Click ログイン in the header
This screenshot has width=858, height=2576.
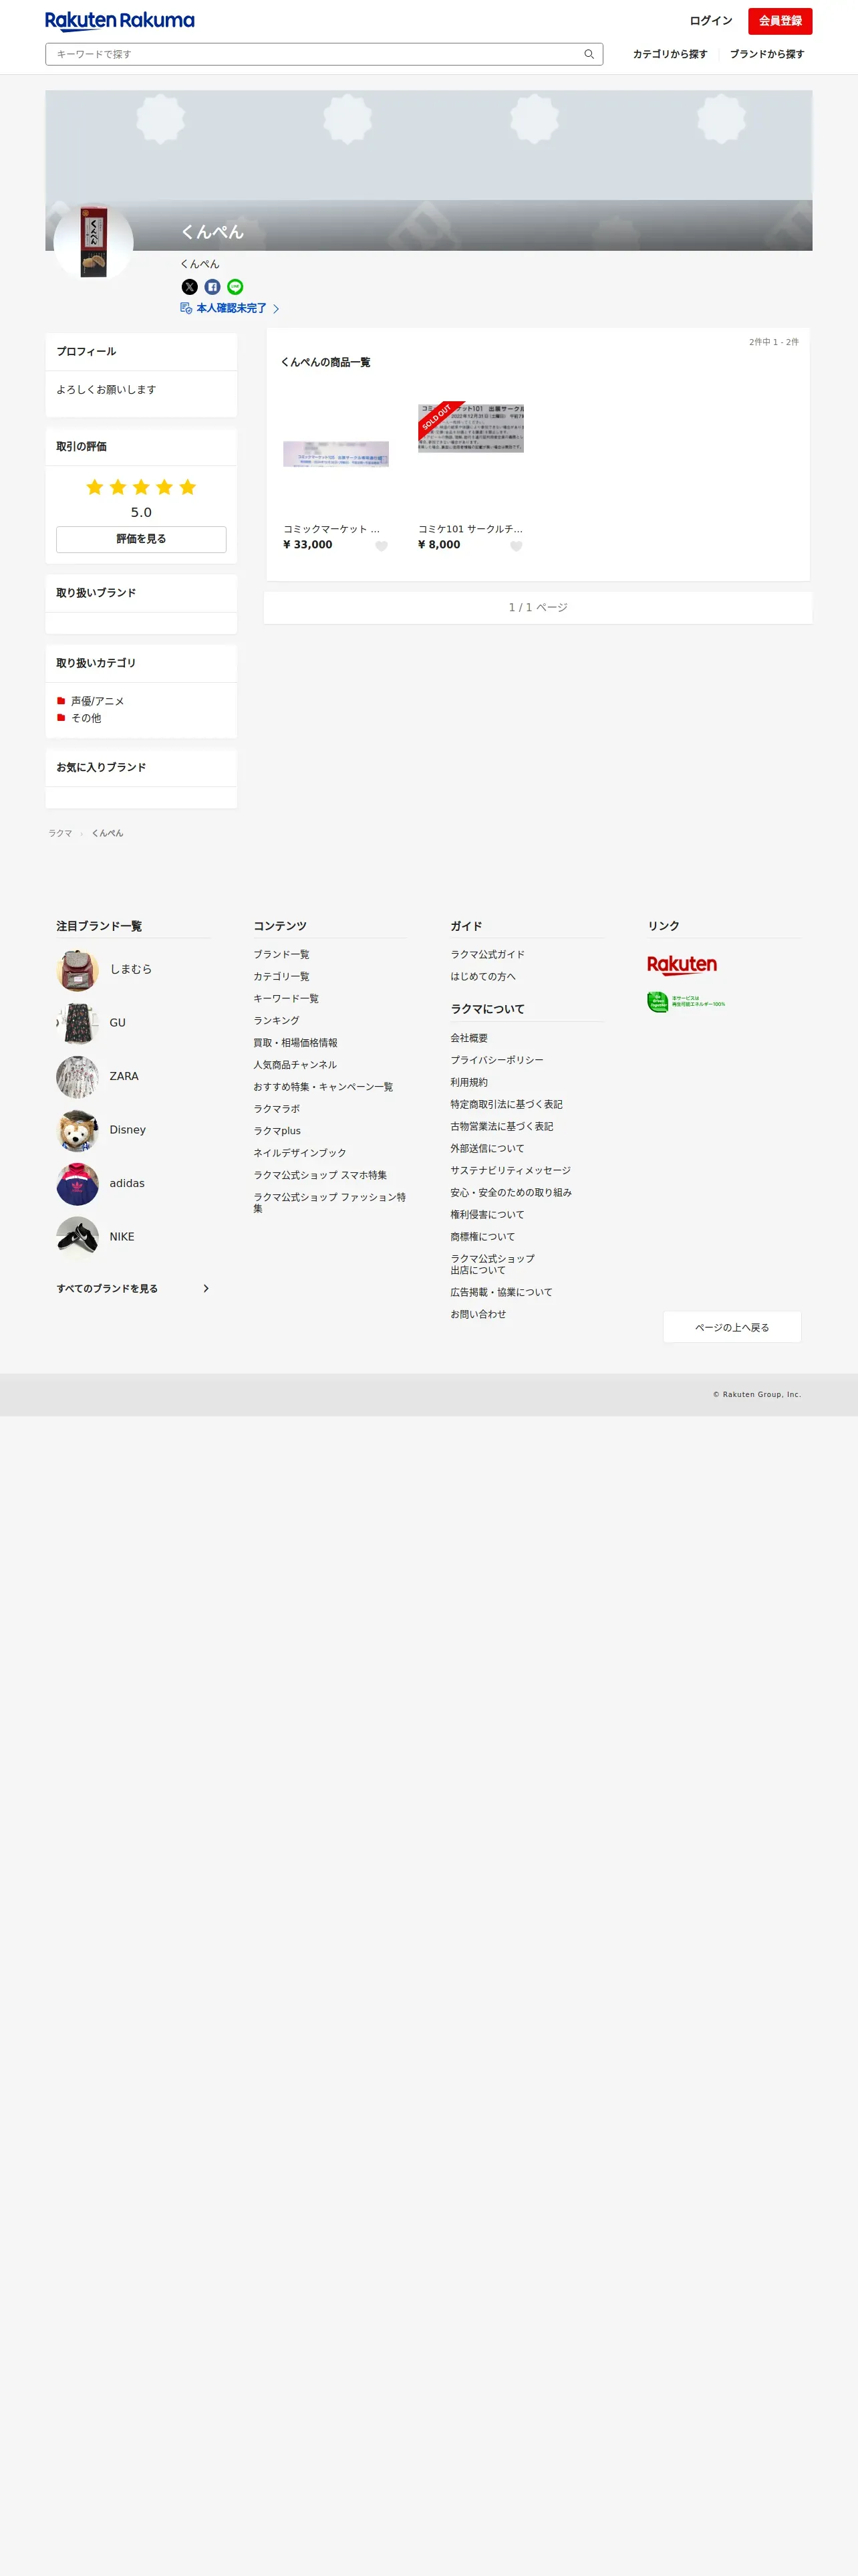point(710,21)
